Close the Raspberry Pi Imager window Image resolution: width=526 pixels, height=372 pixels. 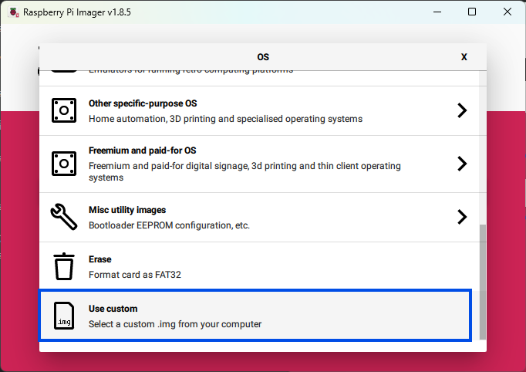(507, 12)
